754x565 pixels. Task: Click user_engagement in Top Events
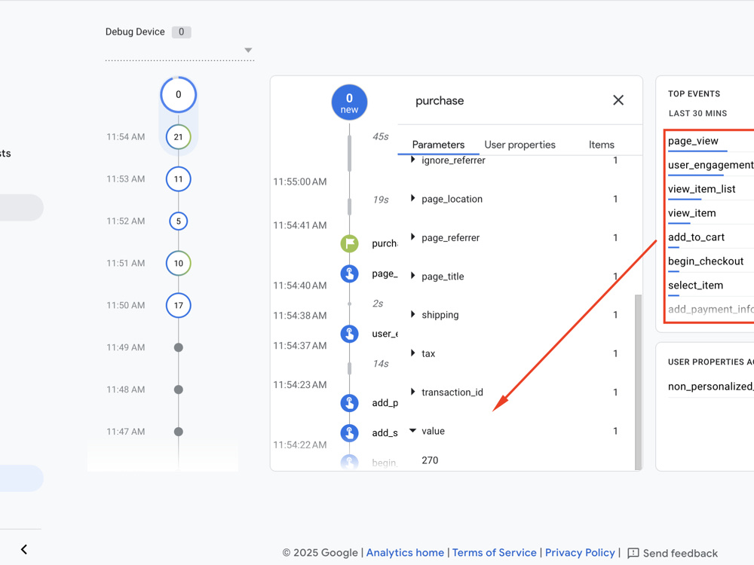tap(711, 165)
